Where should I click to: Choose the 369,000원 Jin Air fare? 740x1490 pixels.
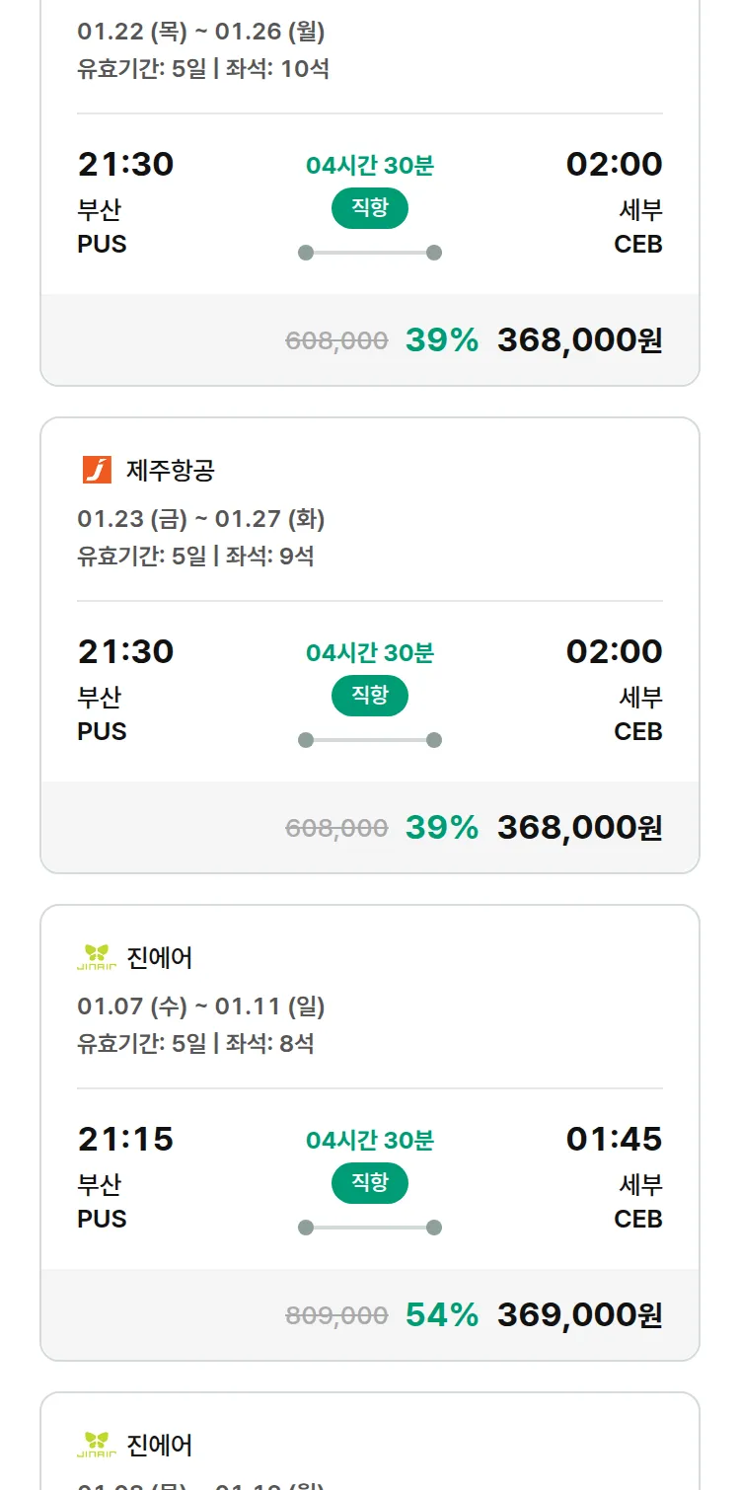click(x=579, y=1314)
